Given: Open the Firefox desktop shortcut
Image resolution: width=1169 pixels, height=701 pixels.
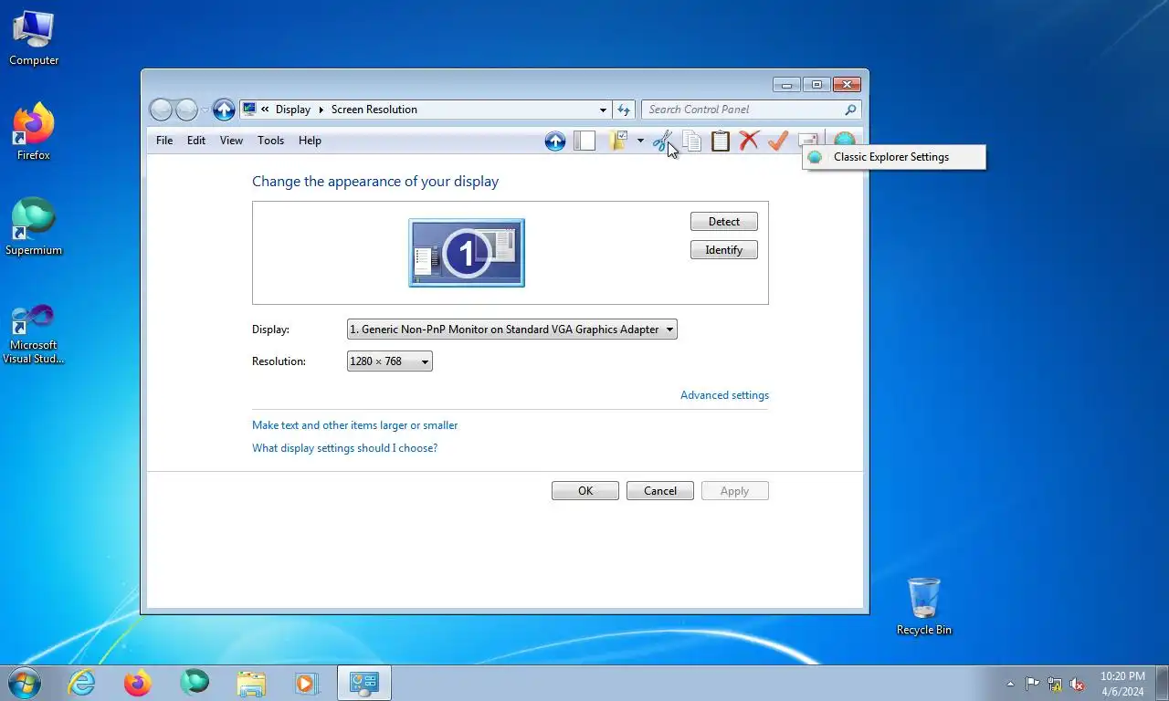Looking at the screenshot, I should point(34,133).
